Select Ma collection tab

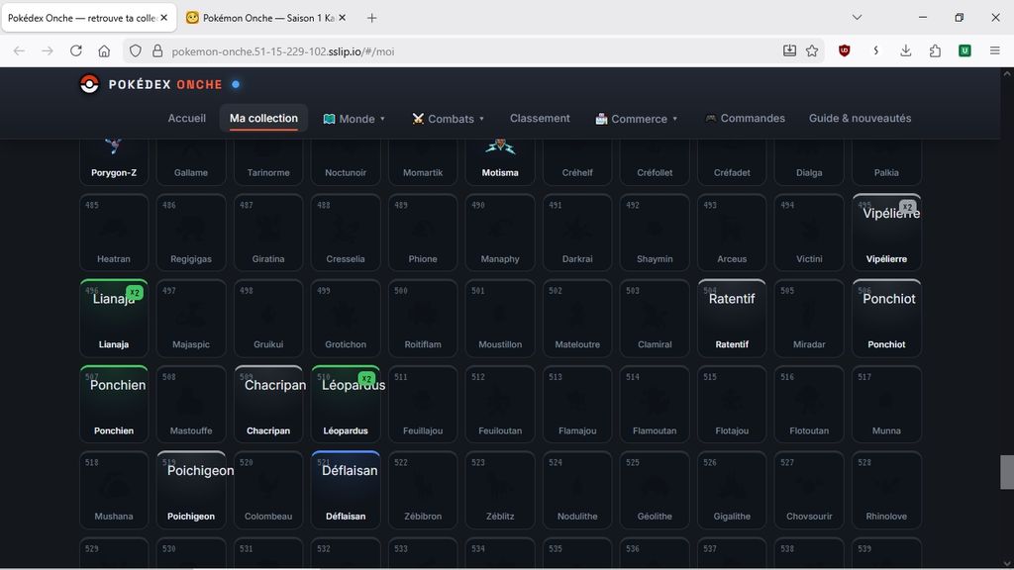(x=263, y=119)
